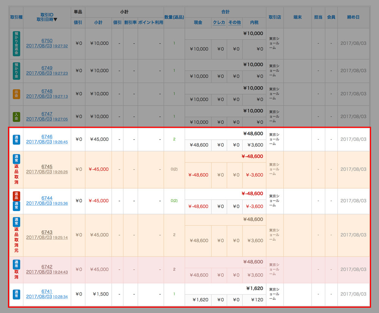
Task: Open transaction ID 6748 link
Action: tap(47, 91)
